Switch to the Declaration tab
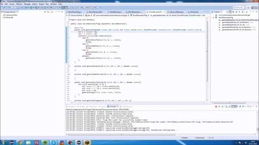 pos(92,106)
